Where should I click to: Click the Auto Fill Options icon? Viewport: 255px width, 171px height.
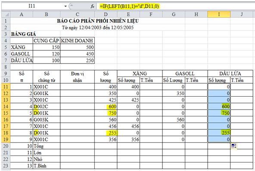pyautogui.click(x=234, y=146)
